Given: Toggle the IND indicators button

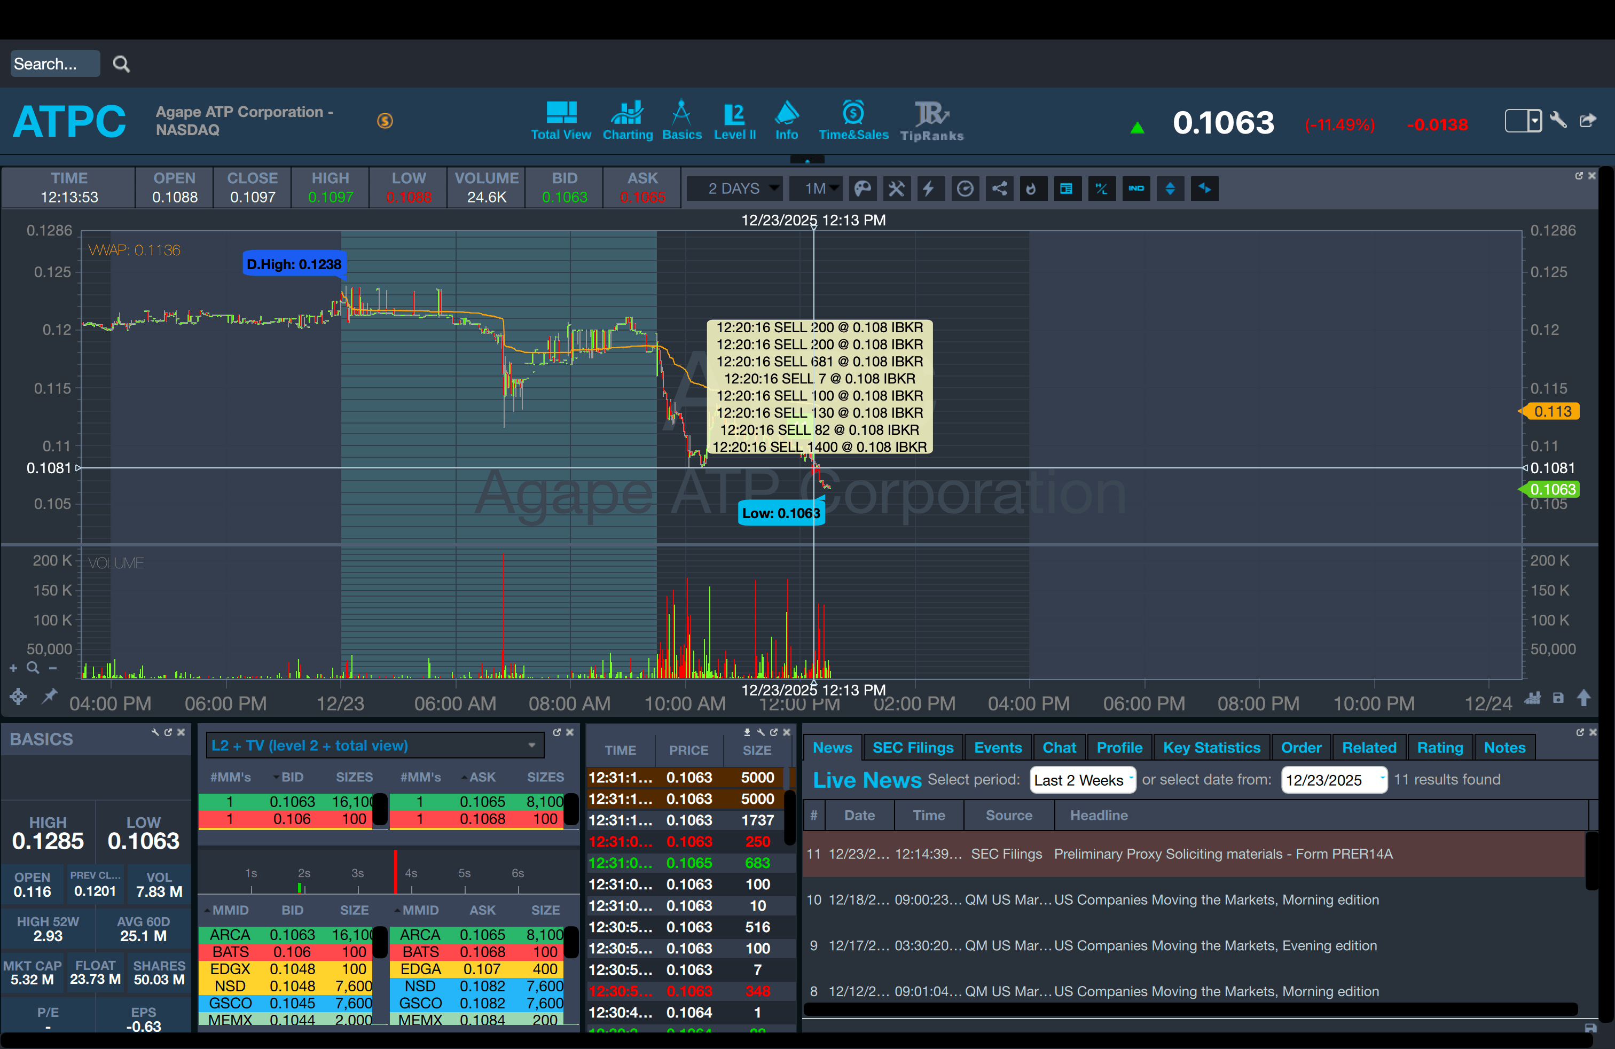Looking at the screenshot, I should pos(1136,189).
